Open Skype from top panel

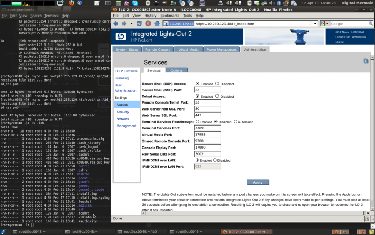pyautogui.click(x=135, y=3)
